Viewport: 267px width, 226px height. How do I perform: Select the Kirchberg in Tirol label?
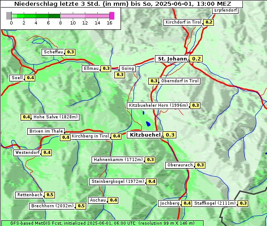90,136
